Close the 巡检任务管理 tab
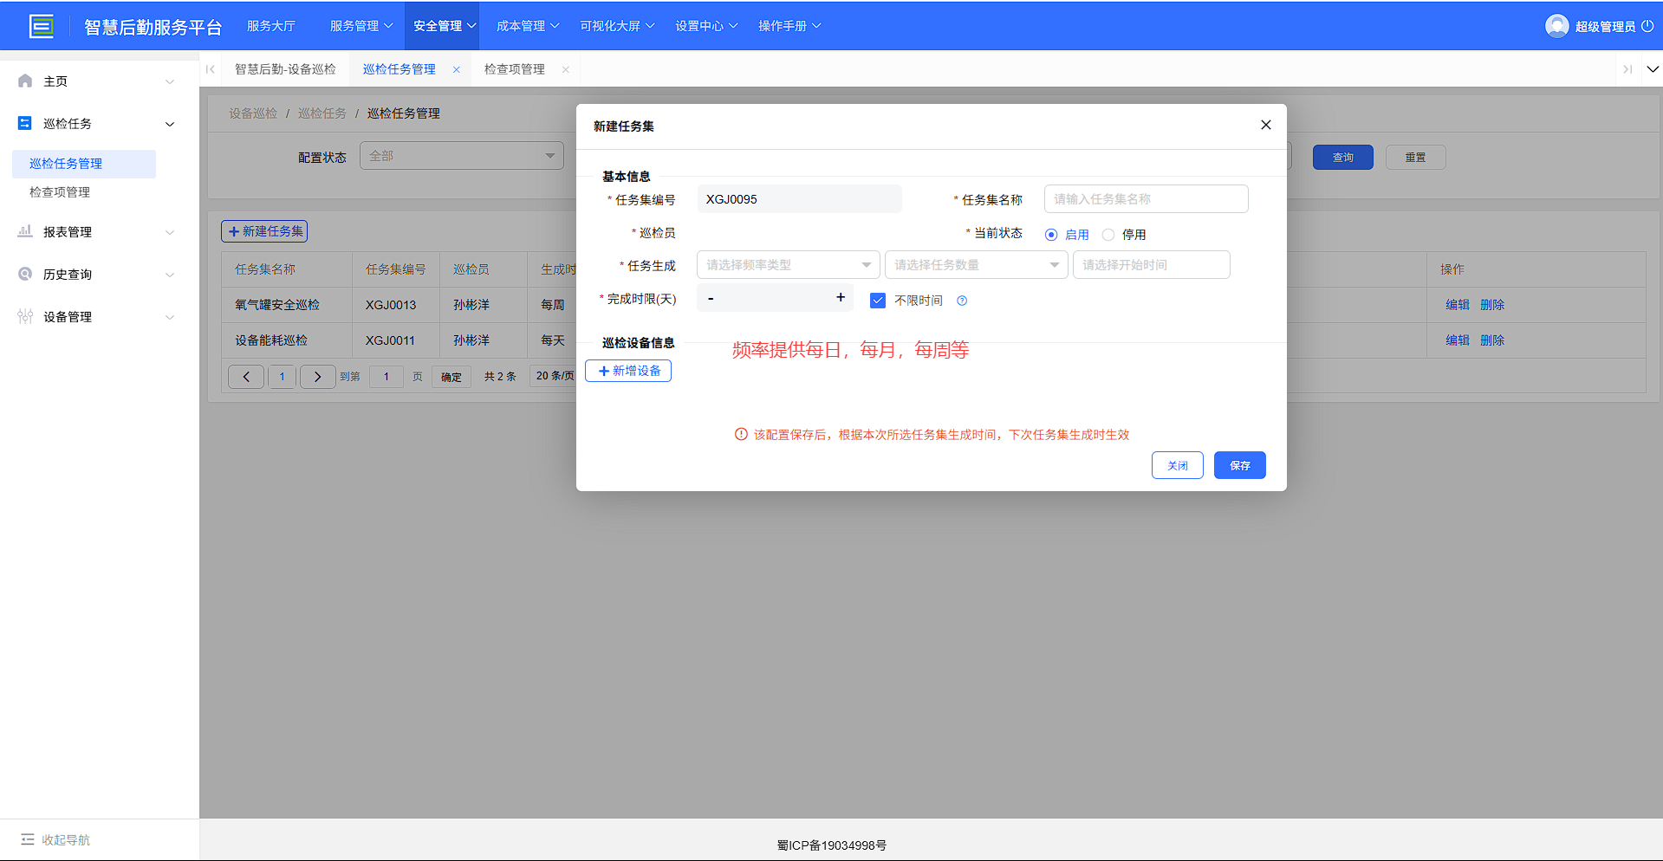1663x861 pixels. (457, 69)
